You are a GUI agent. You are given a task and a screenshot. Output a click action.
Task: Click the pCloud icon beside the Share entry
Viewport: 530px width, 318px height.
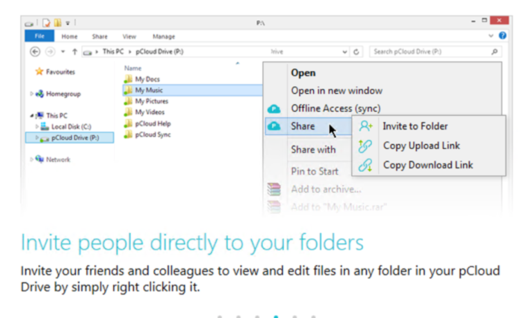(274, 126)
